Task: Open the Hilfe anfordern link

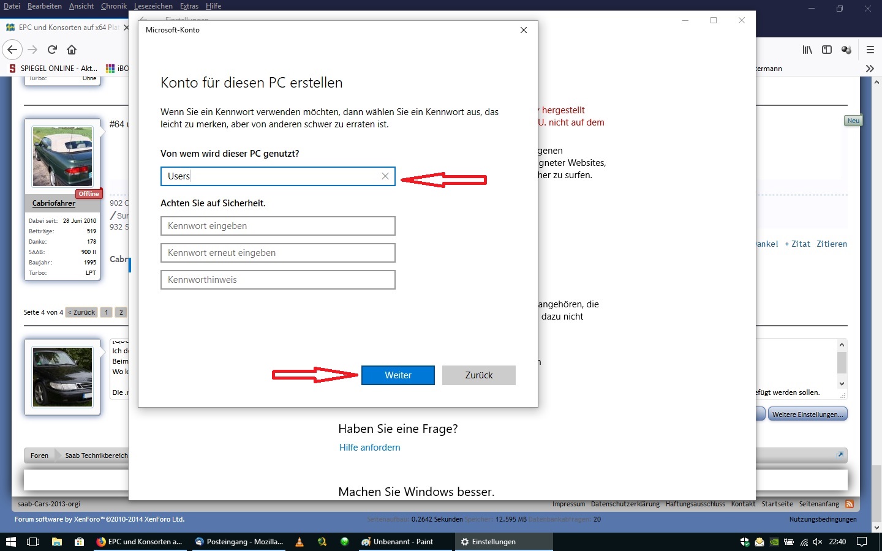Action: 370,448
